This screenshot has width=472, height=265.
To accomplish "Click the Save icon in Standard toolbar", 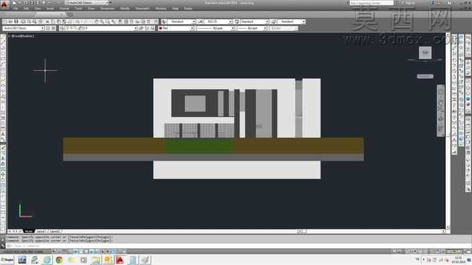I will (16, 21).
